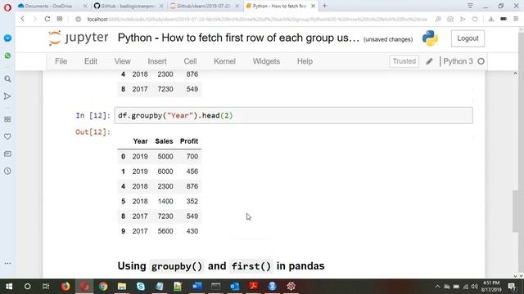Click the send-to-flow arrow icon

tap(463, 19)
